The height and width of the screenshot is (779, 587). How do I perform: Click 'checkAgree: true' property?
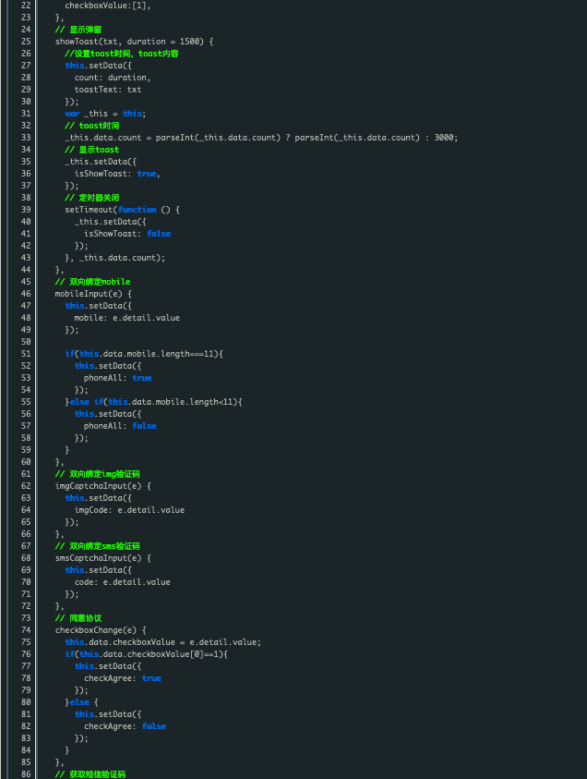(123, 678)
